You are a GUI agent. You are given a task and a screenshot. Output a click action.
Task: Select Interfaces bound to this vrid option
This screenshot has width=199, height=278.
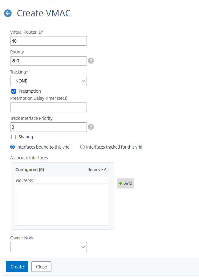click(x=12, y=147)
